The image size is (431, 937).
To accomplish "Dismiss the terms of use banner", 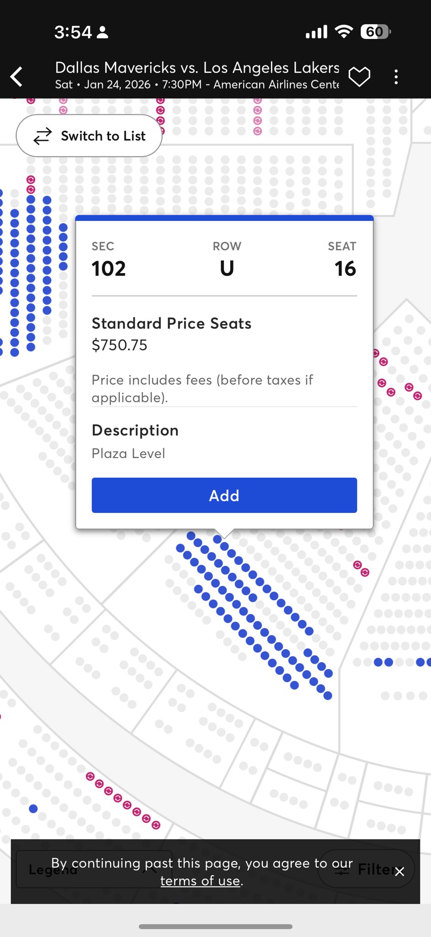I will 399,872.
